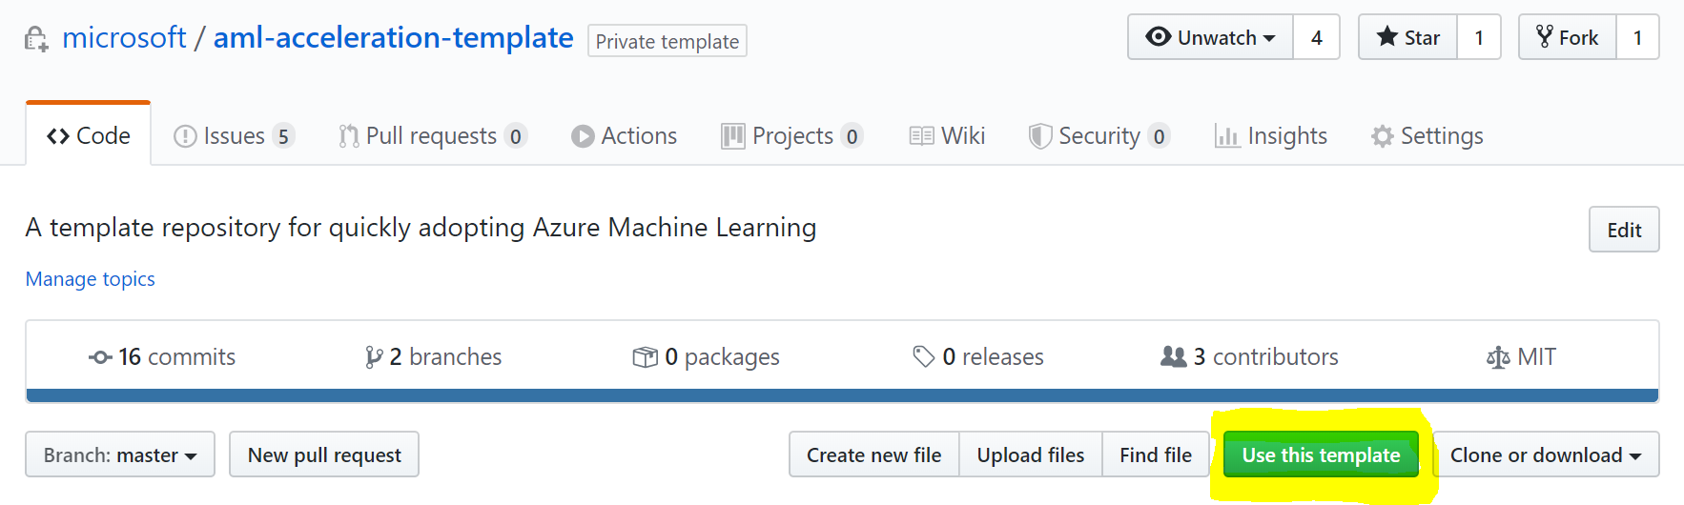The image size is (1684, 505).
Task: Go to the Actions tab
Action: (x=625, y=135)
